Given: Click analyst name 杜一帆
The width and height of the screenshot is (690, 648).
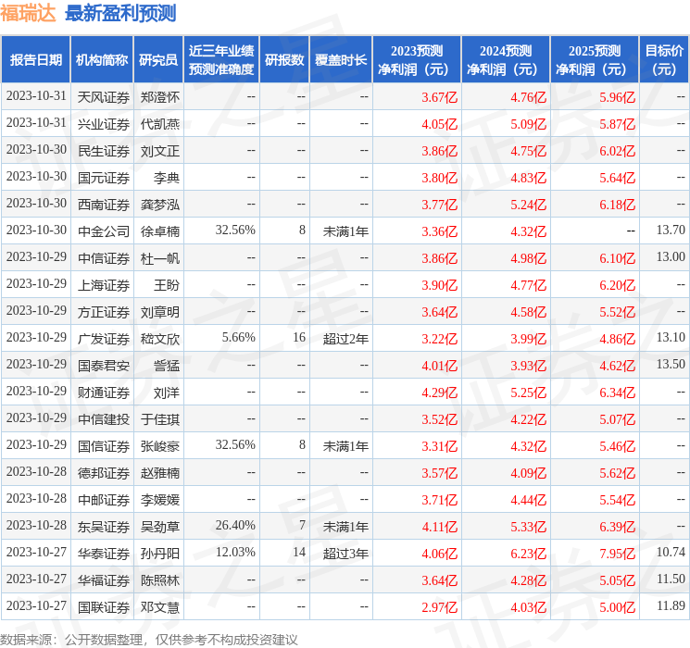Looking at the screenshot, I should click(159, 257).
